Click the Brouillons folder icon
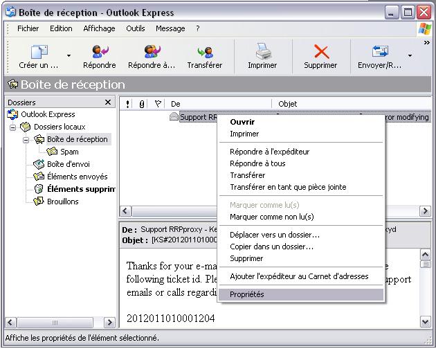 coord(39,202)
